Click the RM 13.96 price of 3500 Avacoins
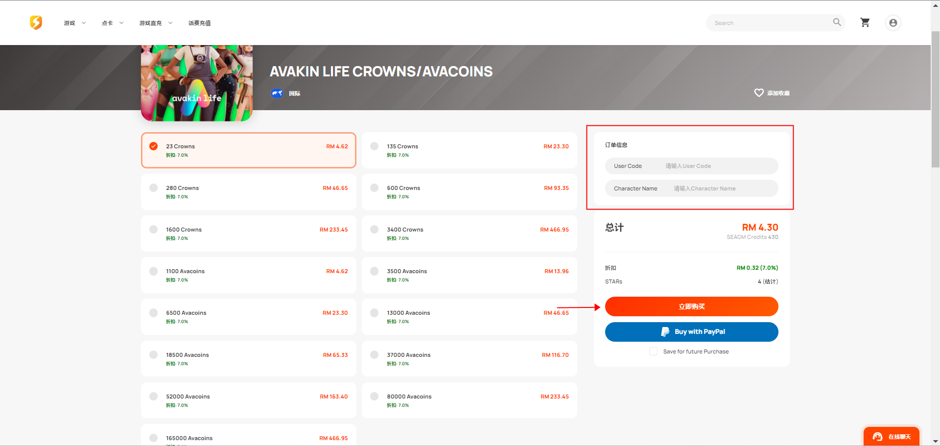Screen dimensions: 940x446 557,271
